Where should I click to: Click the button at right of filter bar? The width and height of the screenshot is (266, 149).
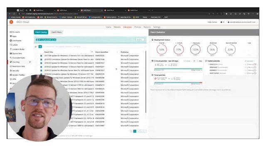pos(140,40)
